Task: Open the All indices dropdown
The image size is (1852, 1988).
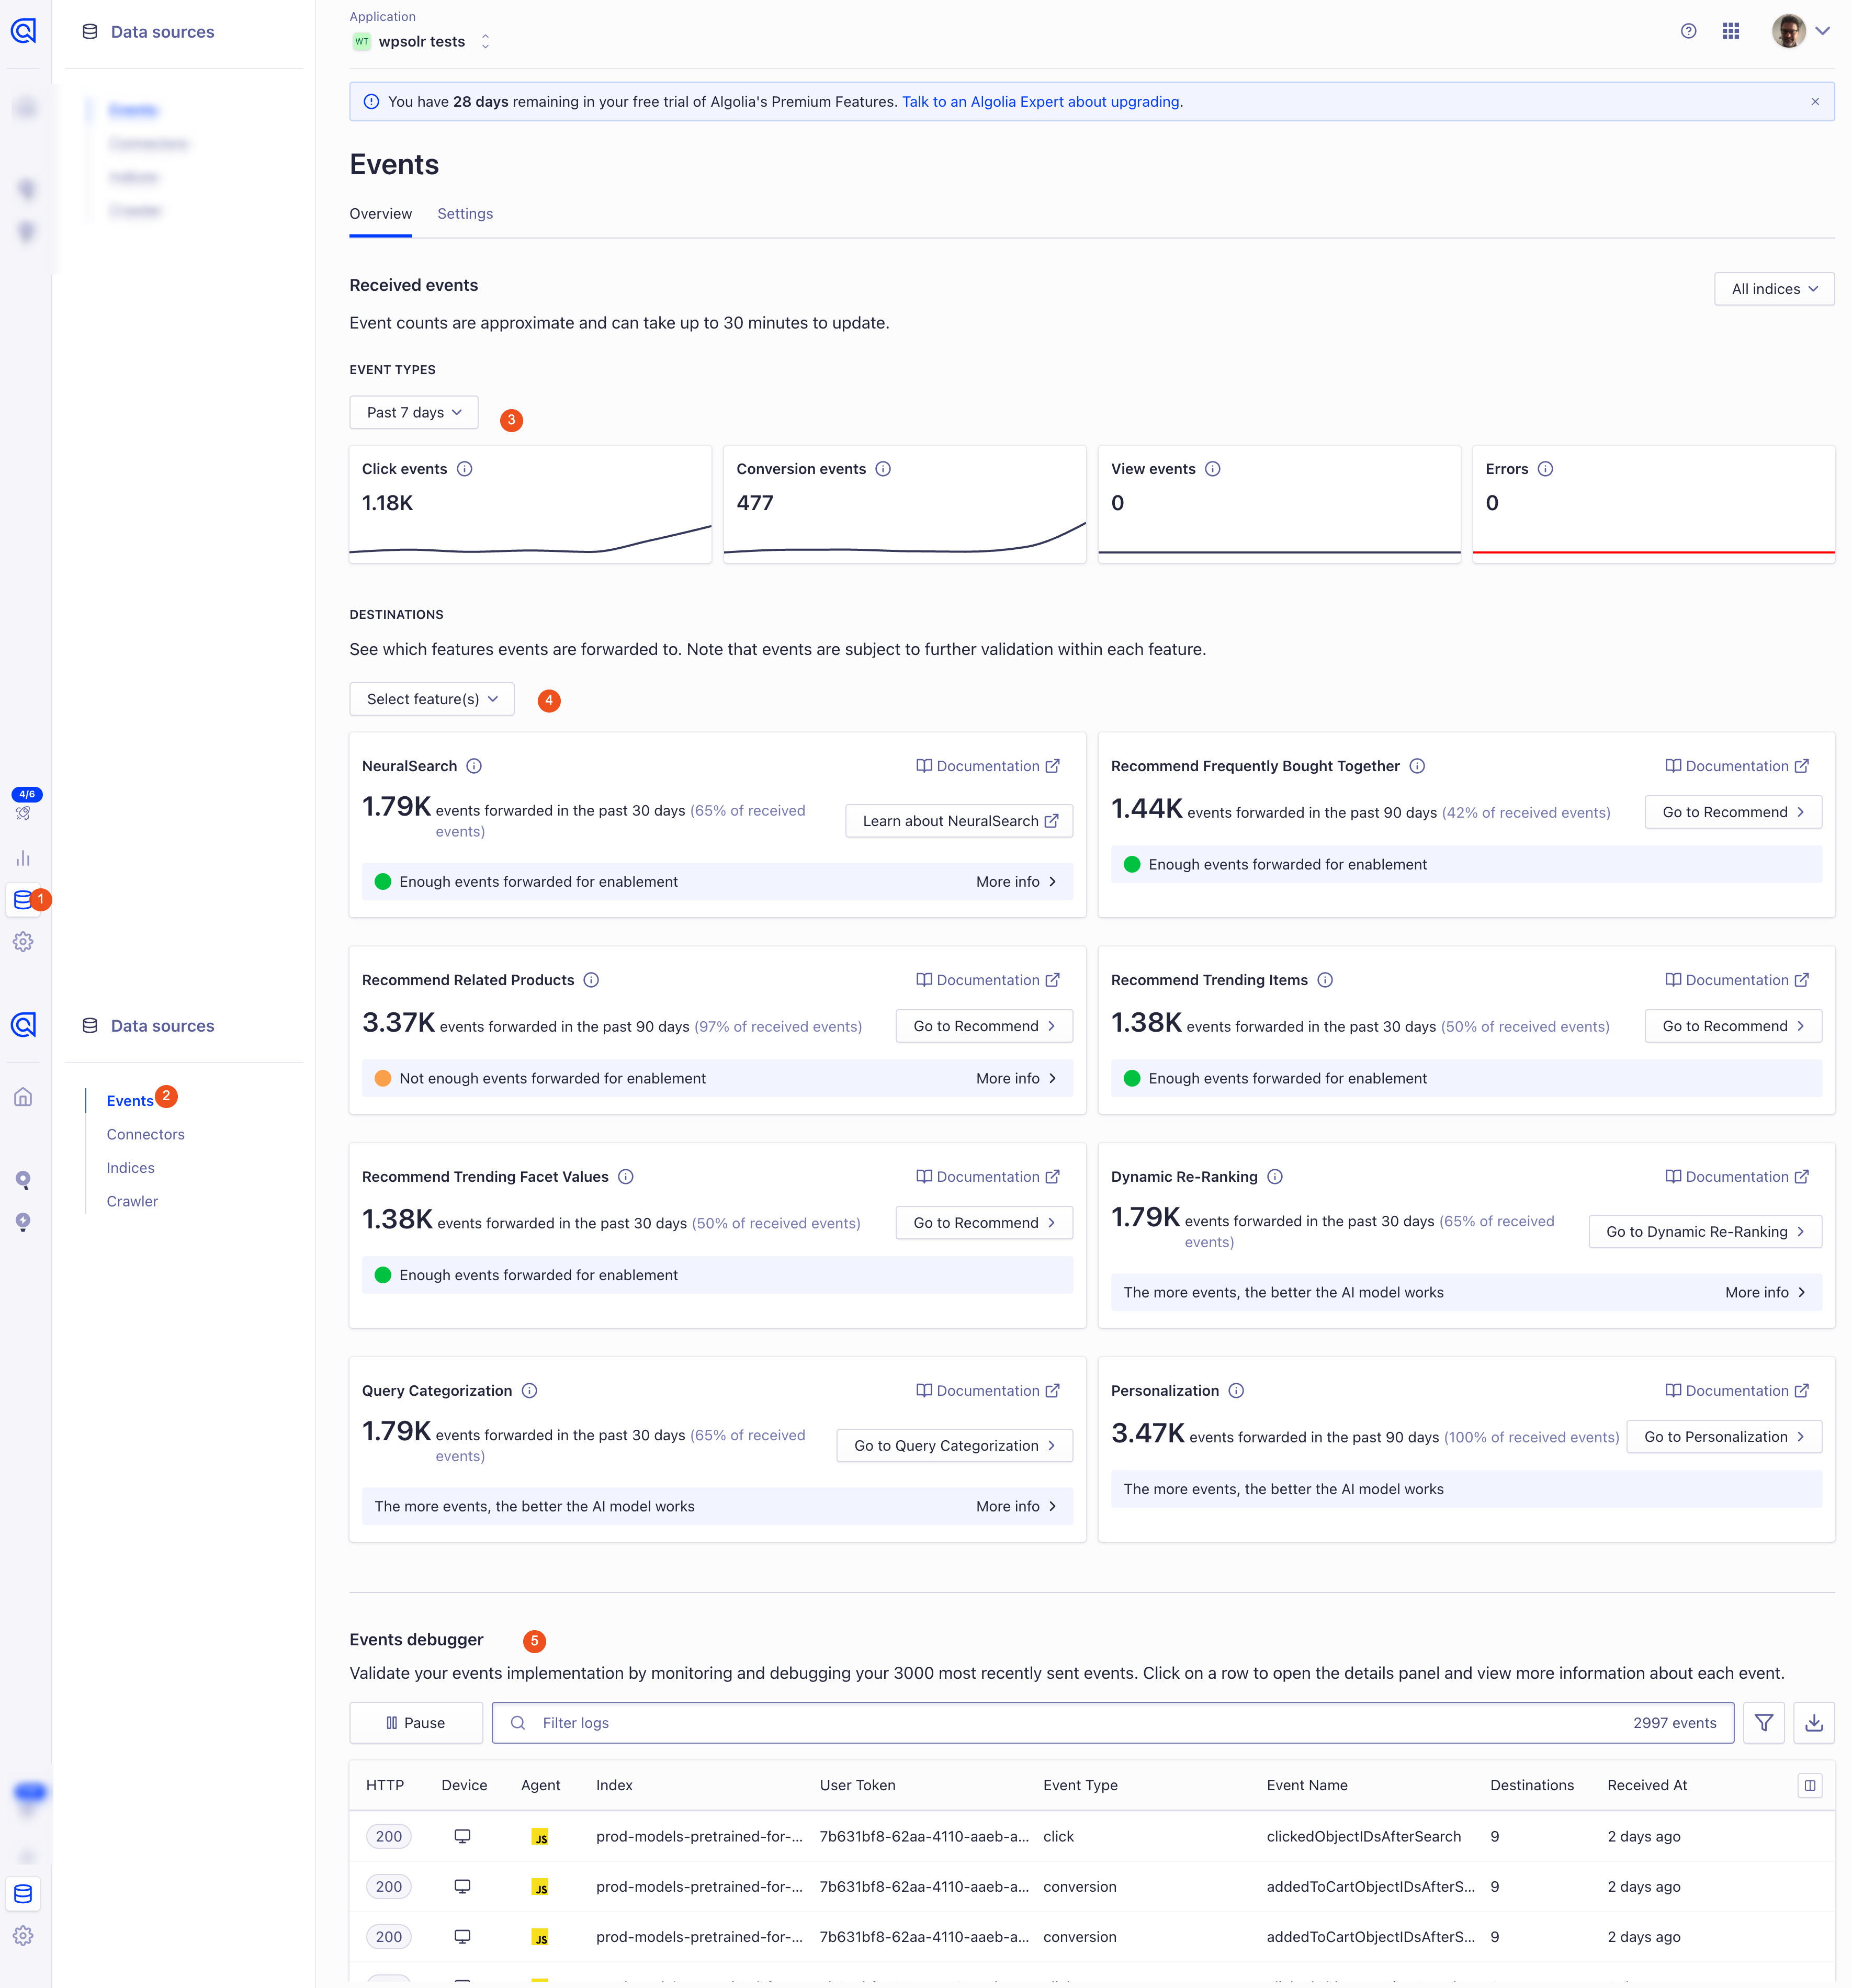Action: point(1774,289)
